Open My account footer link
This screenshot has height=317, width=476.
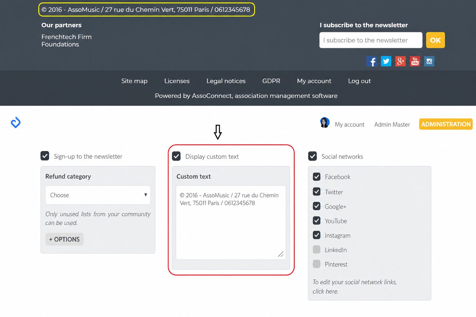click(314, 81)
